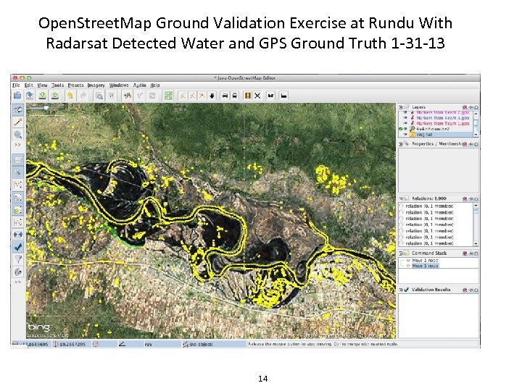Collapse the Layers panel
Screen dimensions: 522x391
401,107
